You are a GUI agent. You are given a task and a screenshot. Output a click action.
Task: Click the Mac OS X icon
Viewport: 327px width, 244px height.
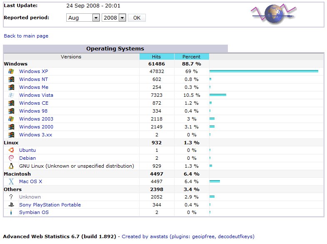coord(11,181)
